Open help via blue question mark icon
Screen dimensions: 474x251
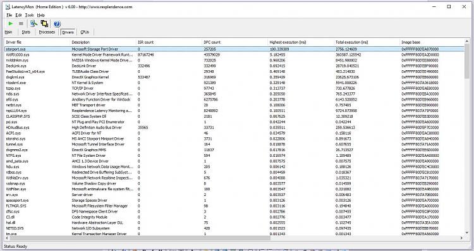[57, 23]
